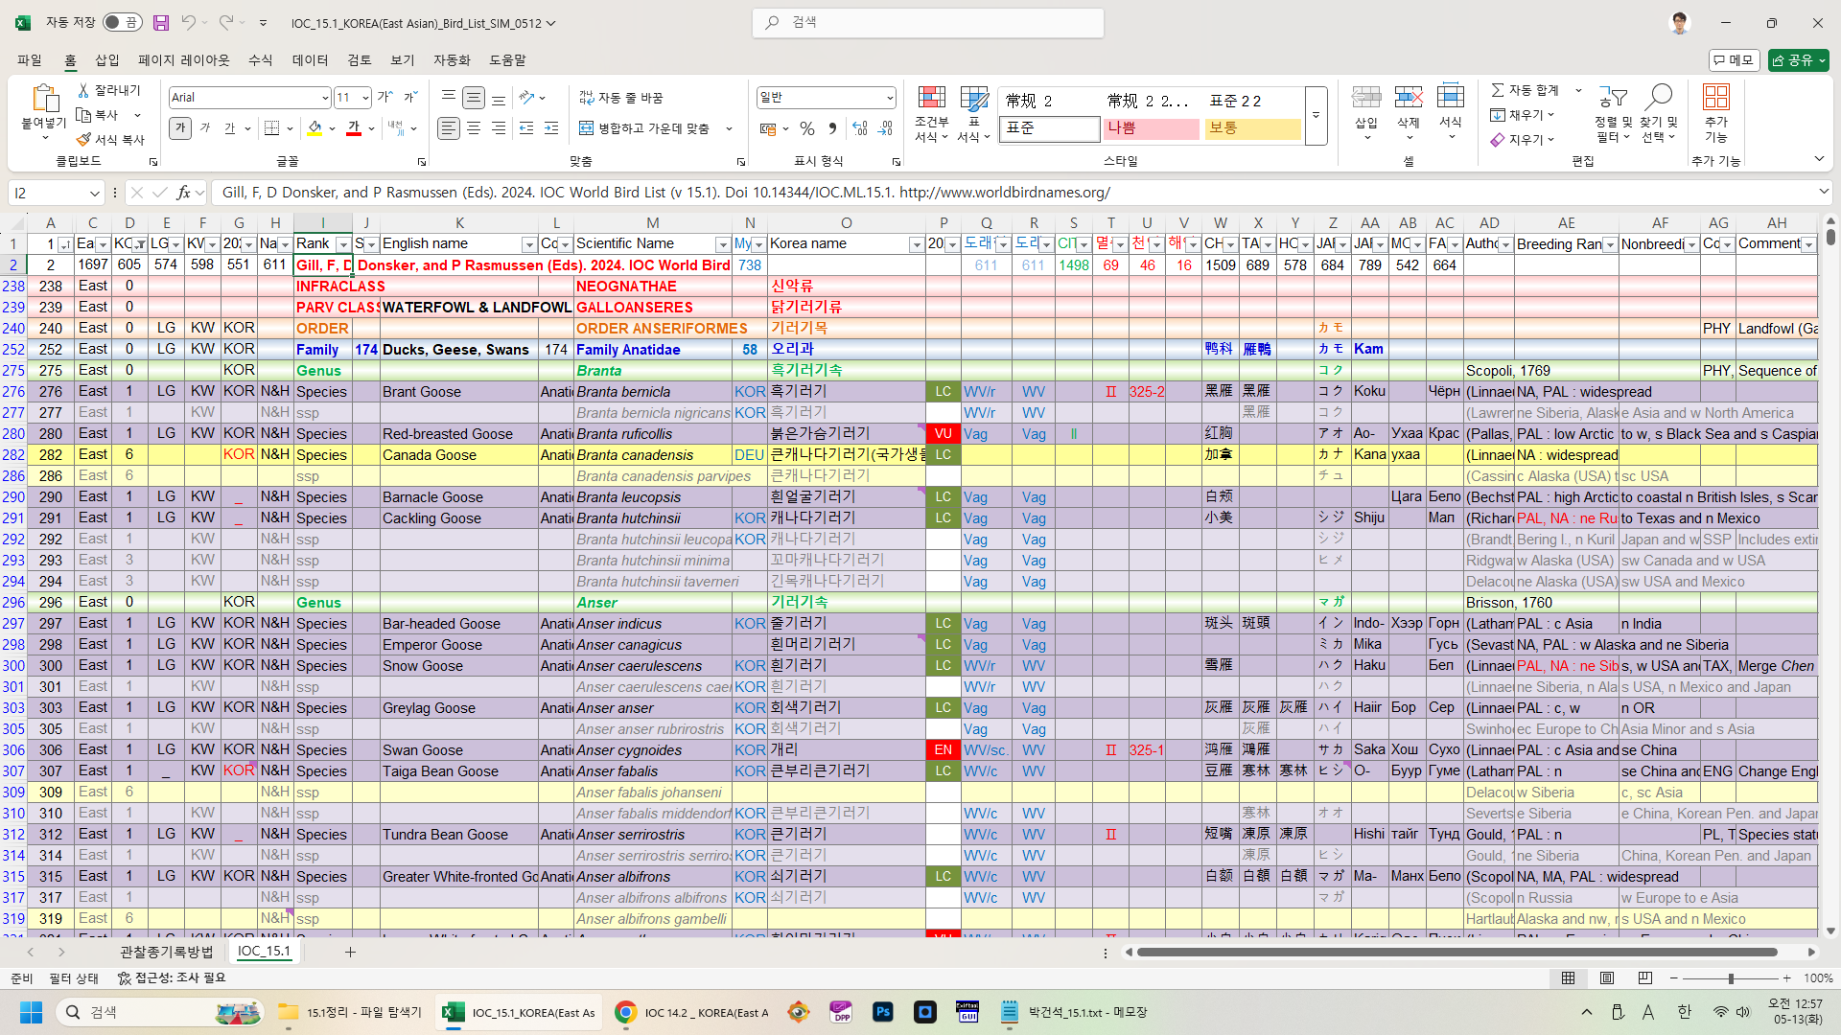Image resolution: width=1841 pixels, height=1035 pixels.
Task: Click the Fill Color bucket icon
Action: pyautogui.click(x=315, y=128)
